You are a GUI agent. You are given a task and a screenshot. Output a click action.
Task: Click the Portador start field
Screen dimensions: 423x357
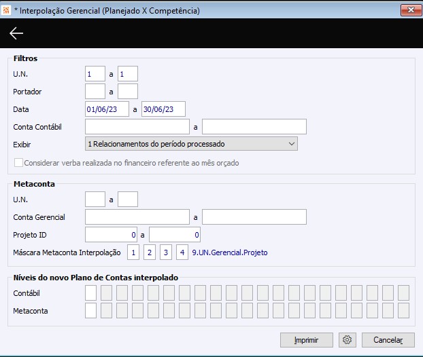tap(95, 92)
